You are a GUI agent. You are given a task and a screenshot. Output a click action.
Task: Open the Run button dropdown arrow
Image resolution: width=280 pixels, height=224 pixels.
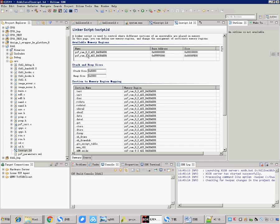(x=147, y=11)
